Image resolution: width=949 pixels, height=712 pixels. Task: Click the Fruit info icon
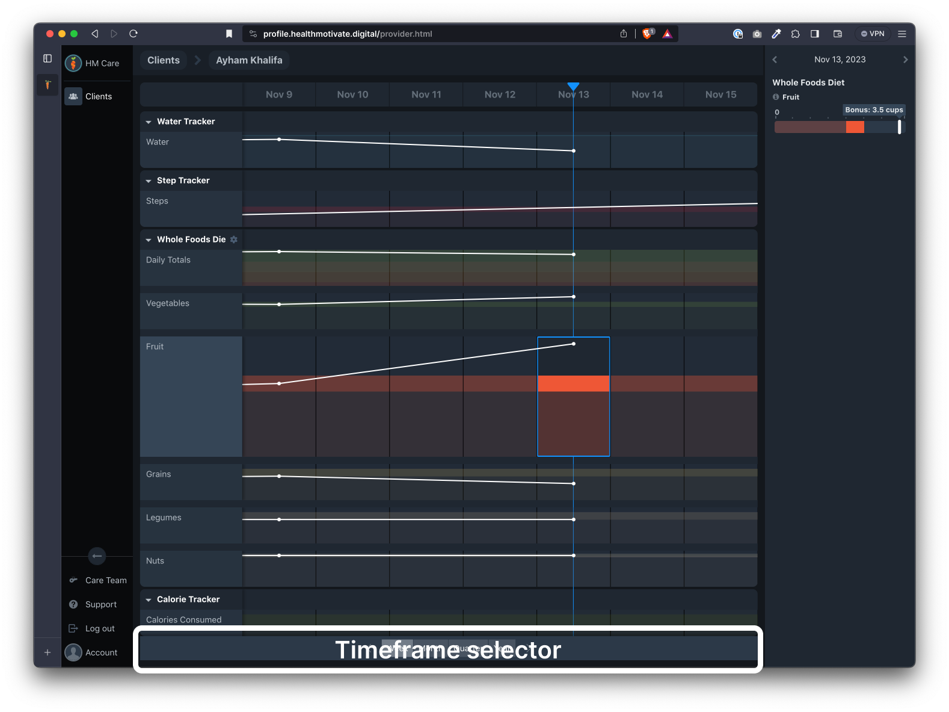tap(776, 97)
